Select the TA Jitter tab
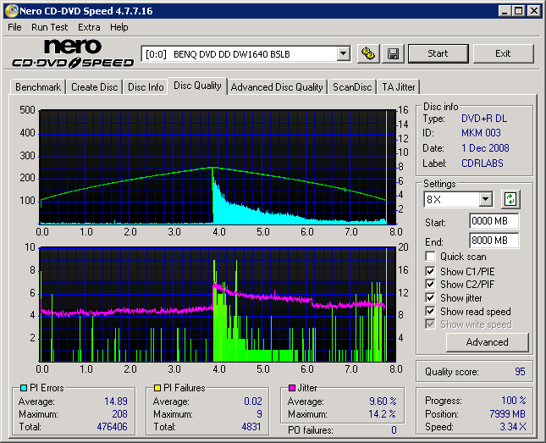The image size is (546, 443). [399, 87]
